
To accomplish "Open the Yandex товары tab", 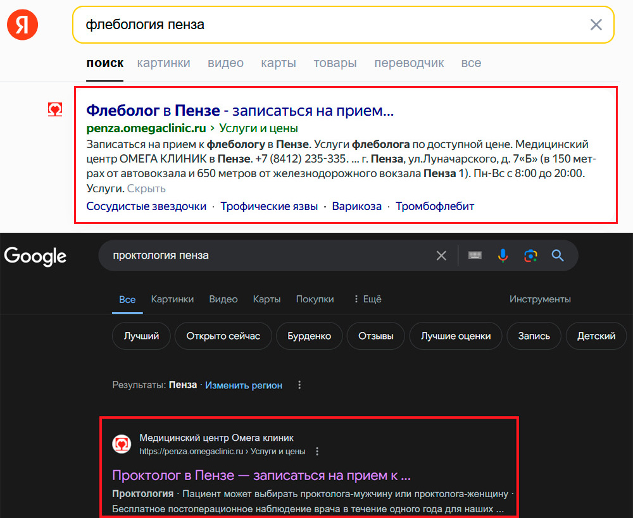I will pyautogui.click(x=335, y=63).
